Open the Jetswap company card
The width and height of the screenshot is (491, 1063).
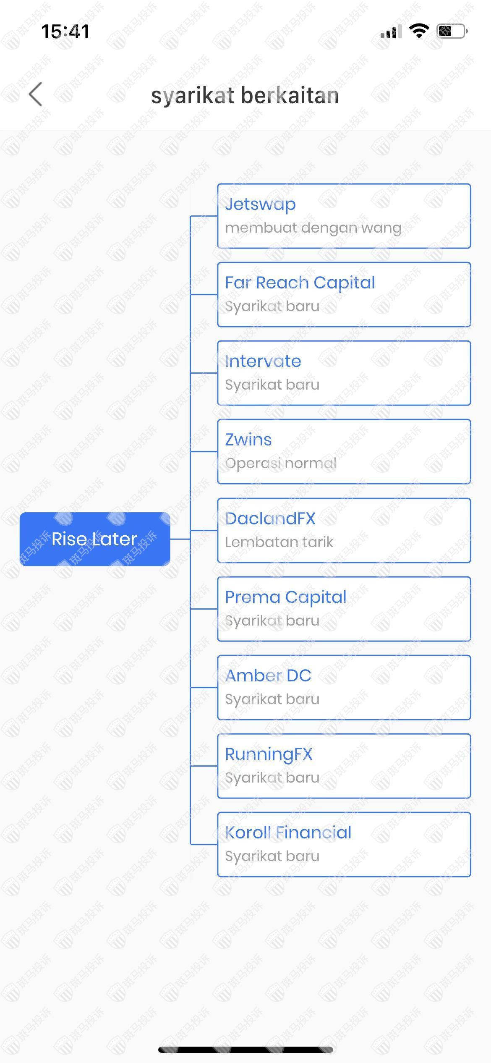pos(344,216)
